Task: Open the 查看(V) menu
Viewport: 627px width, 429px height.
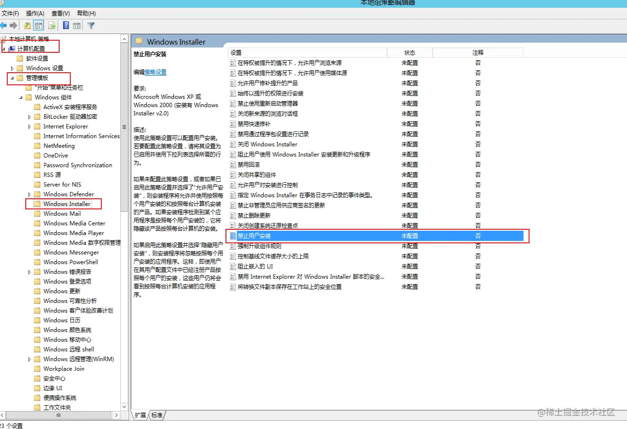Action: [61, 13]
